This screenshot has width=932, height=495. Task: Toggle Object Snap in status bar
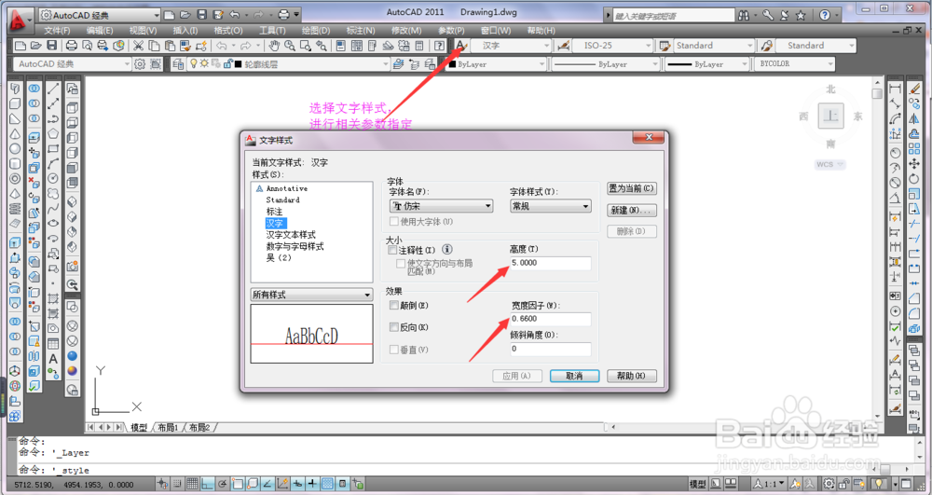[238, 484]
